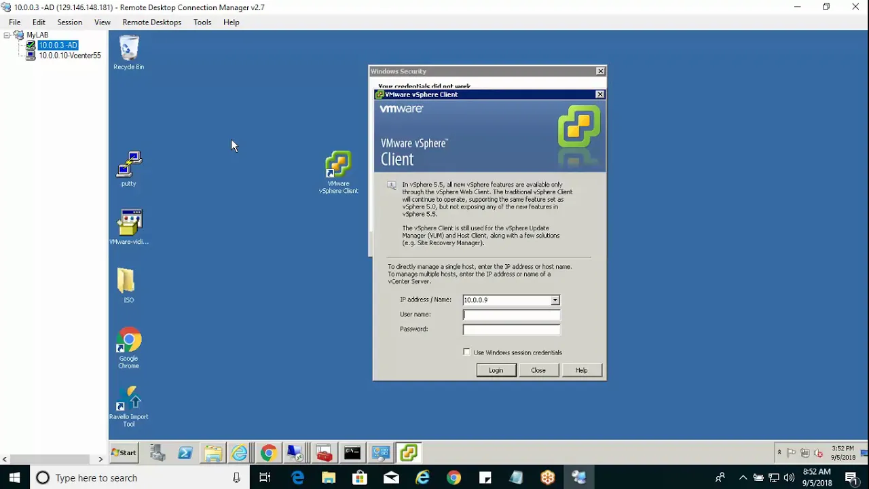Open host volume control
Screen dimensions: 869x489
[x=789, y=477]
